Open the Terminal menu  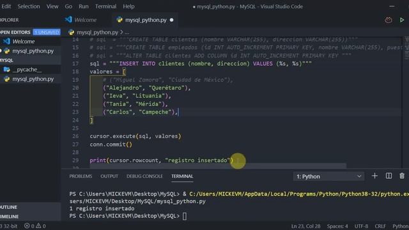pyautogui.click(x=105, y=6)
